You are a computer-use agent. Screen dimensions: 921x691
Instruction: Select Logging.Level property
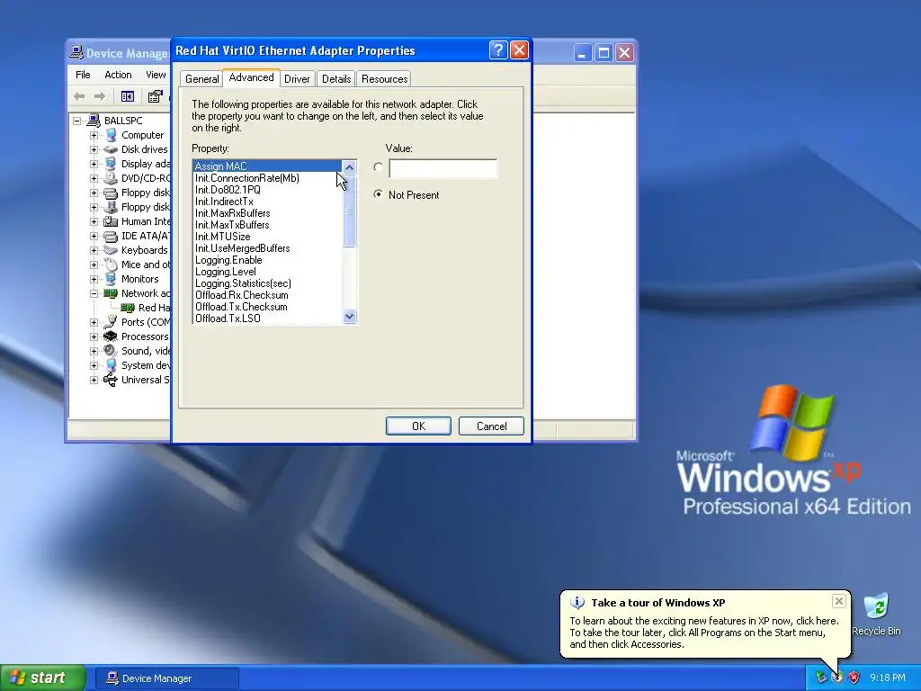pyautogui.click(x=267, y=272)
